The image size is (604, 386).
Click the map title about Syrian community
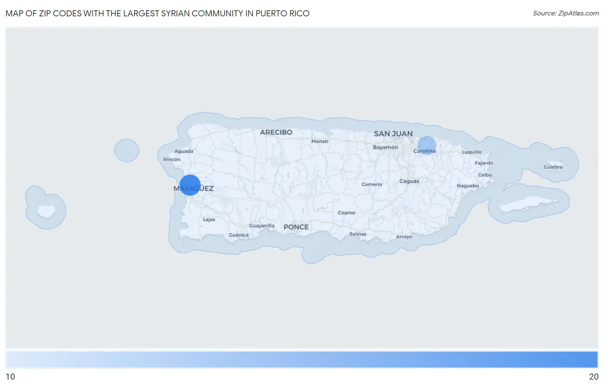point(158,13)
